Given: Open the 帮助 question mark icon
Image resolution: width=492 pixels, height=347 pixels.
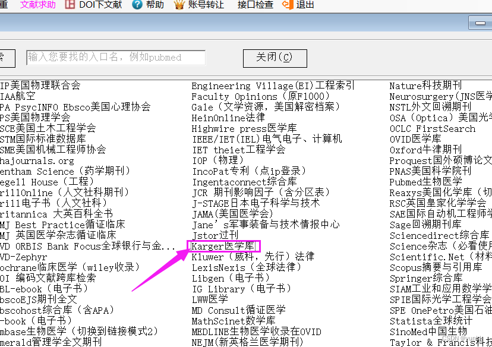Looking at the screenshot, I should pos(137,4).
